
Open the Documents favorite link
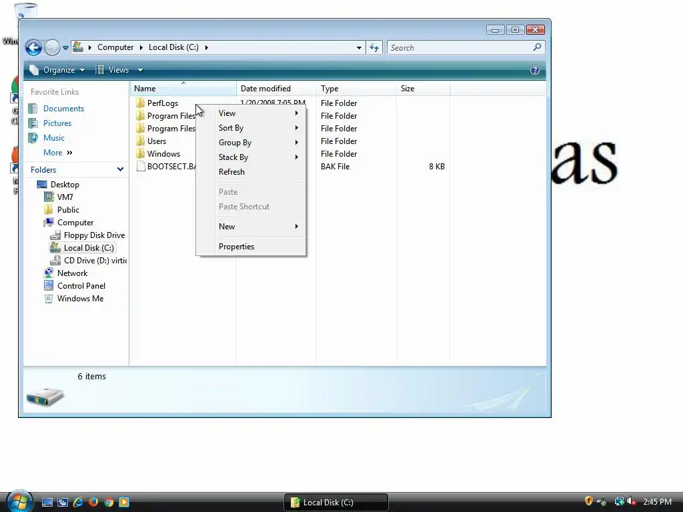click(63, 109)
